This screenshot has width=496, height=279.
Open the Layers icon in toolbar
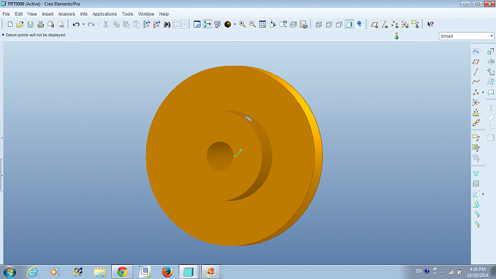point(293,24)
